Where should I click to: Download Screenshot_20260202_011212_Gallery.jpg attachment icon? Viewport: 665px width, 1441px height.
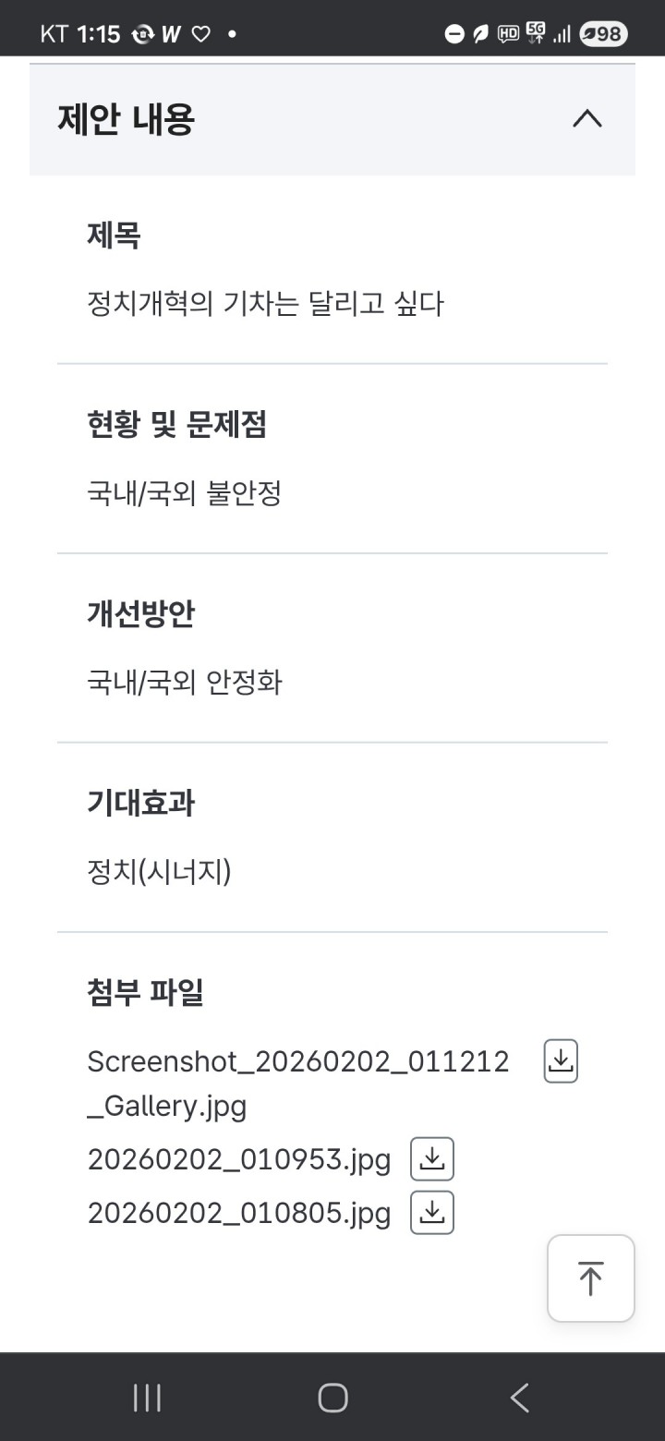[x=561, y=1060]
